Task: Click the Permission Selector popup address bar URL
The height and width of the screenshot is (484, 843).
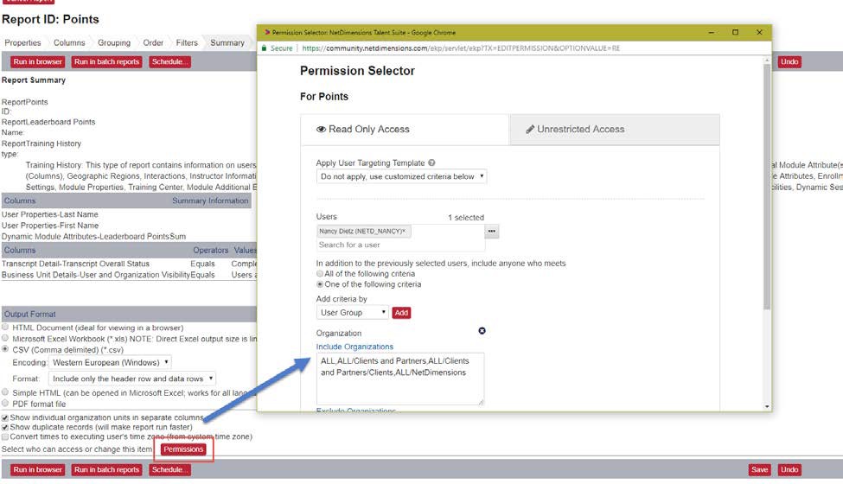Action: click(462, 48)
